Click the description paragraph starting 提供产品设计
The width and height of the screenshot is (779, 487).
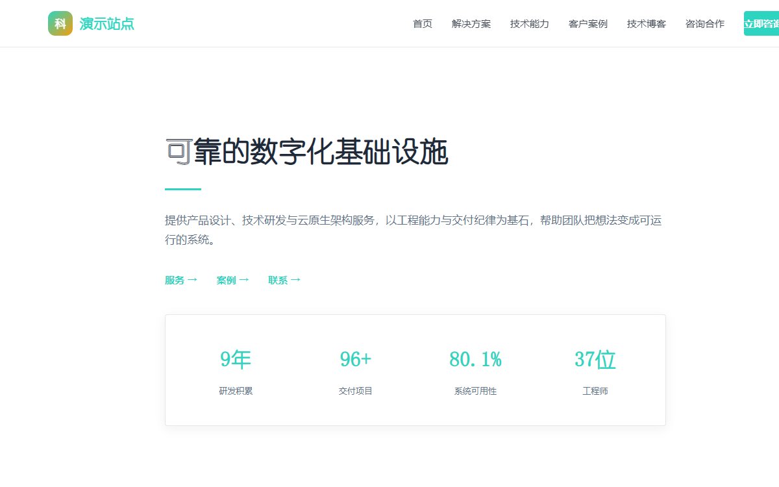[x=414, y=230]
